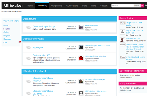The image size is (150, 96).
Task: Click 'Official Ultimaker User Forum' text
Action: tap(12, 12)
